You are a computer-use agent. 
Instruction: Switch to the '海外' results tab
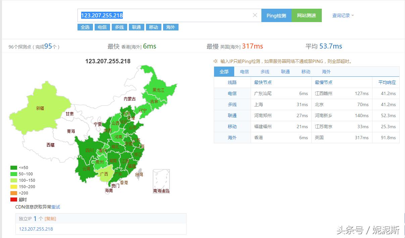pyautogui.click(x=325, y=71)
